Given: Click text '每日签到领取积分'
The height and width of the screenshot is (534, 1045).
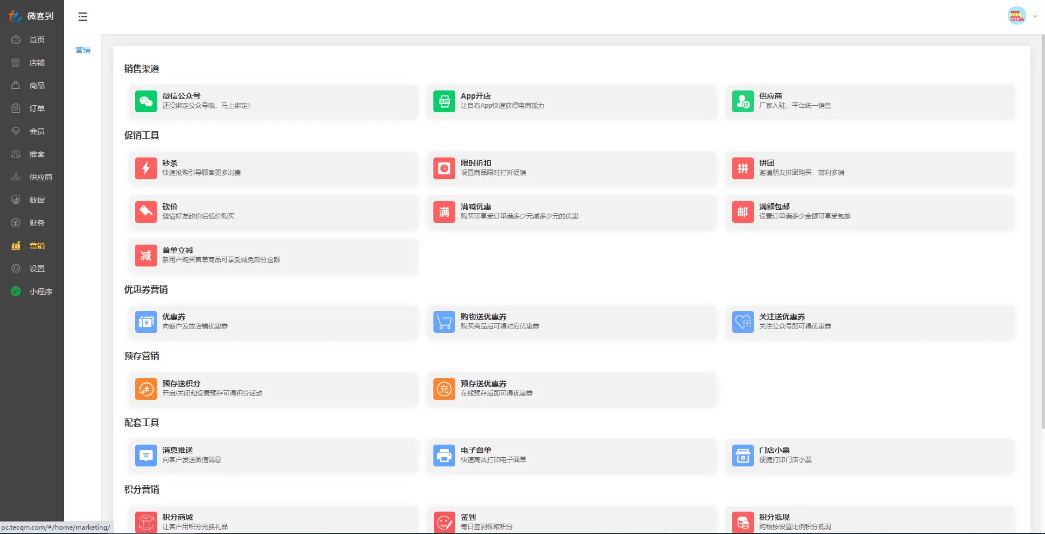Looking at the screenshot, I should coord(486,527).
